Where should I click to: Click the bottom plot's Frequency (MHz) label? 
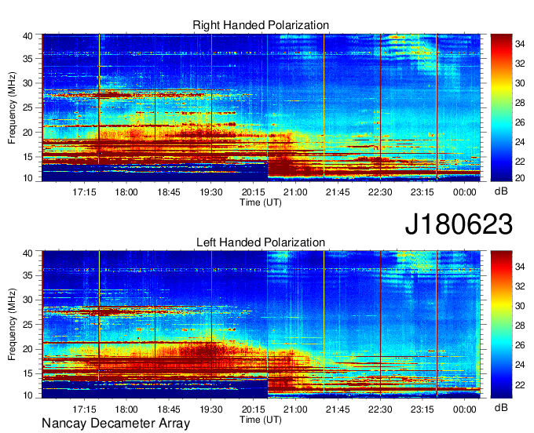coord(12,325)
